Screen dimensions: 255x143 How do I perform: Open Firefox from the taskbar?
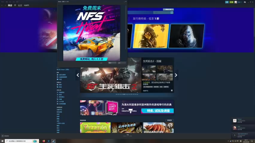44,141
